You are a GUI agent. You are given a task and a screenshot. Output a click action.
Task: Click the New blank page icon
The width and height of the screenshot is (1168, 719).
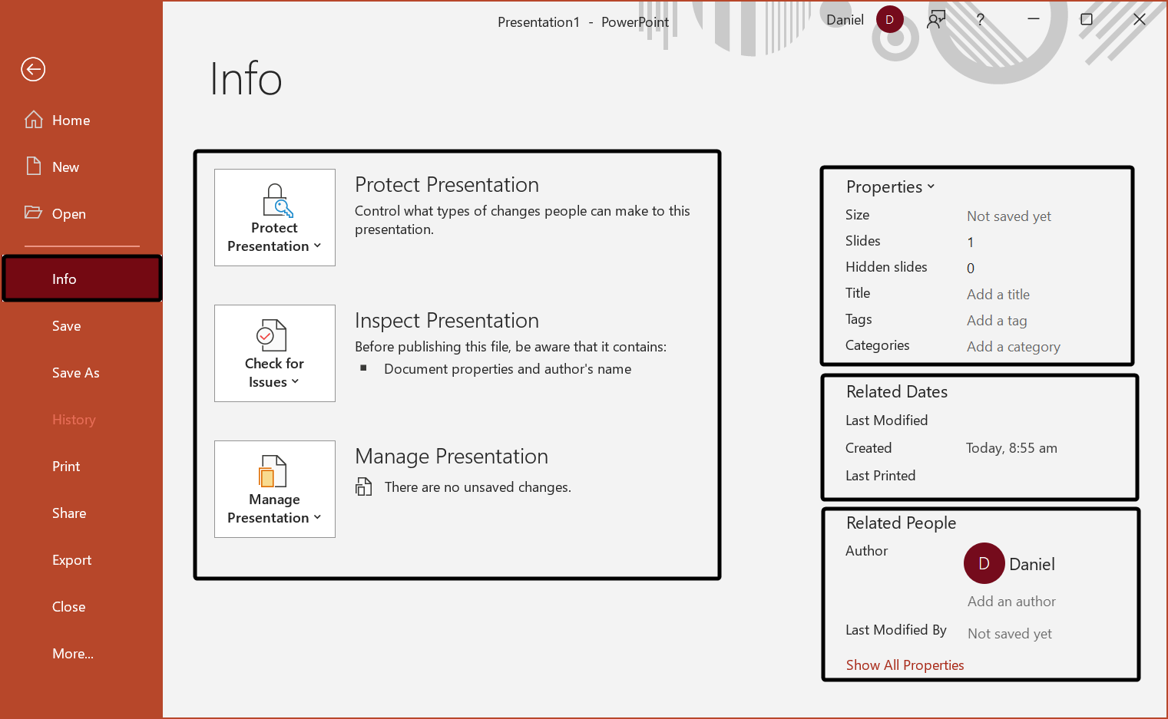(34, 167)
